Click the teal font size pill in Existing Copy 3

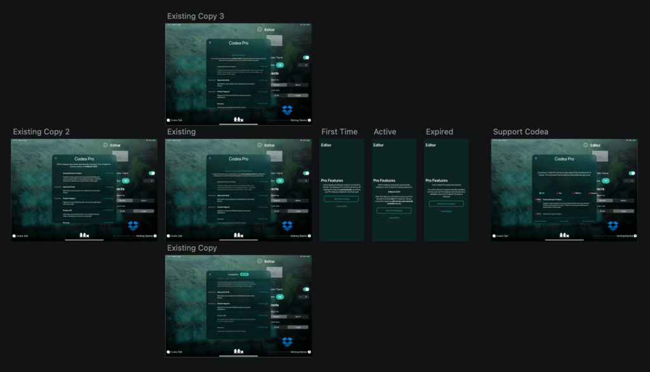tap(280, 65)
